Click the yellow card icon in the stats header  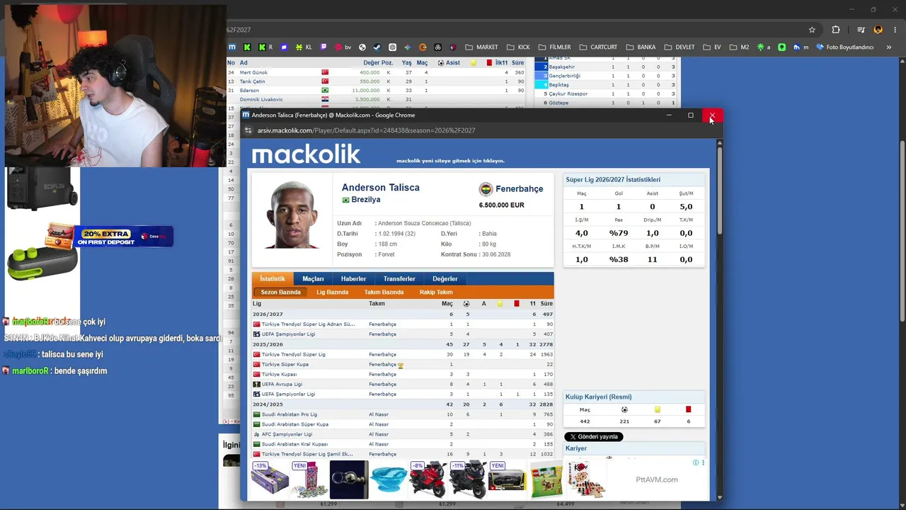pos(500,304)
